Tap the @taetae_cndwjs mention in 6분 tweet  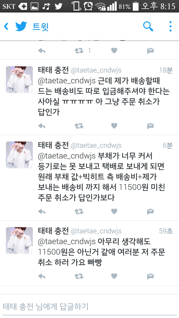coord(67,156)
